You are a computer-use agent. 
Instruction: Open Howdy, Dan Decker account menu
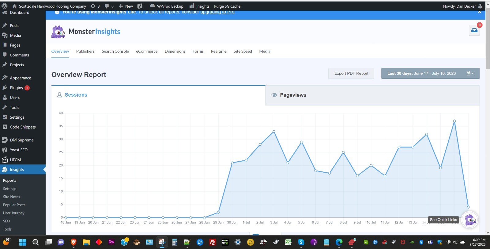coord(463,6)
